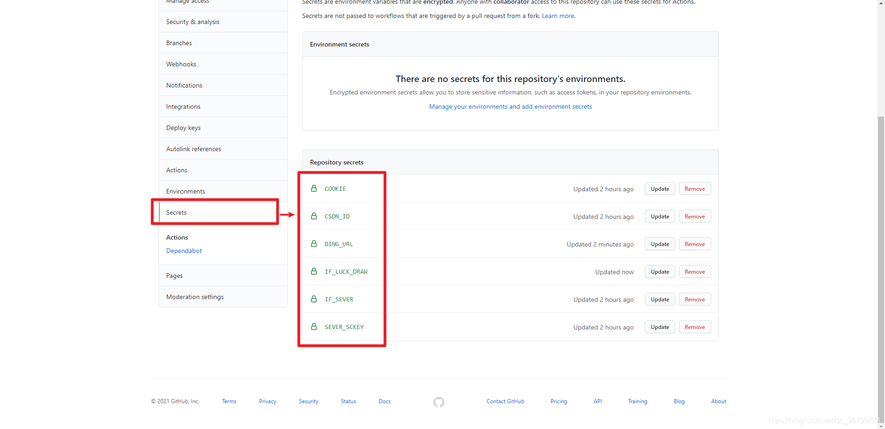This screenshot has width=885, height=429.
Task: Click the IF_SEVER secret name
Action: (339, 300)
